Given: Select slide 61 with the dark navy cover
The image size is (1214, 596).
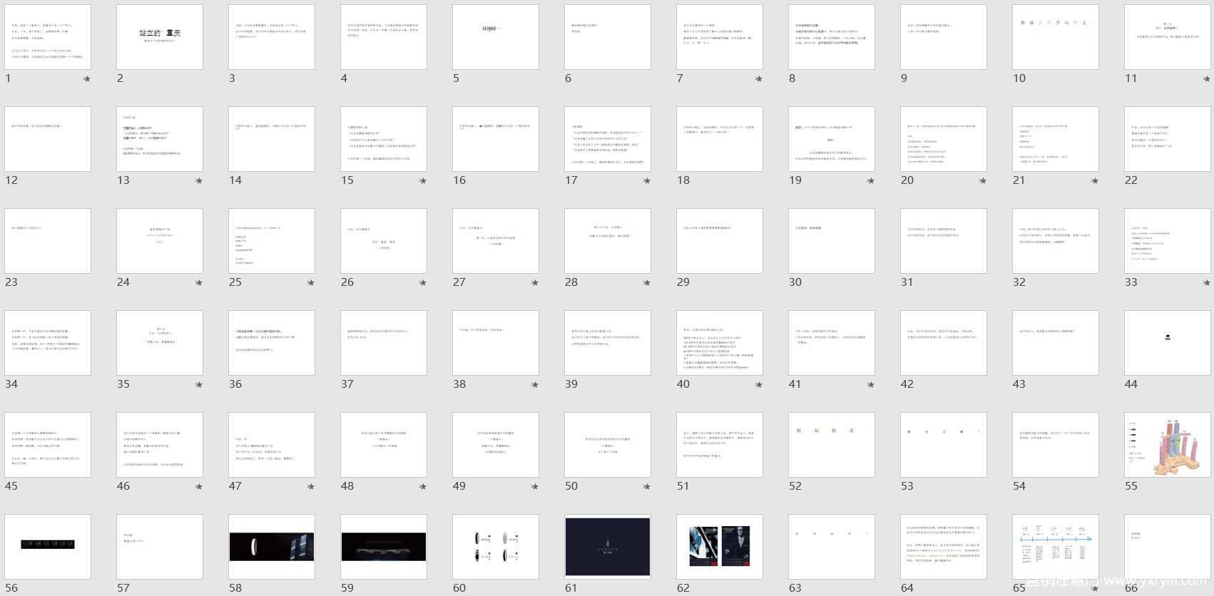Looking at the screenshot, I should [x=608, y=547].
